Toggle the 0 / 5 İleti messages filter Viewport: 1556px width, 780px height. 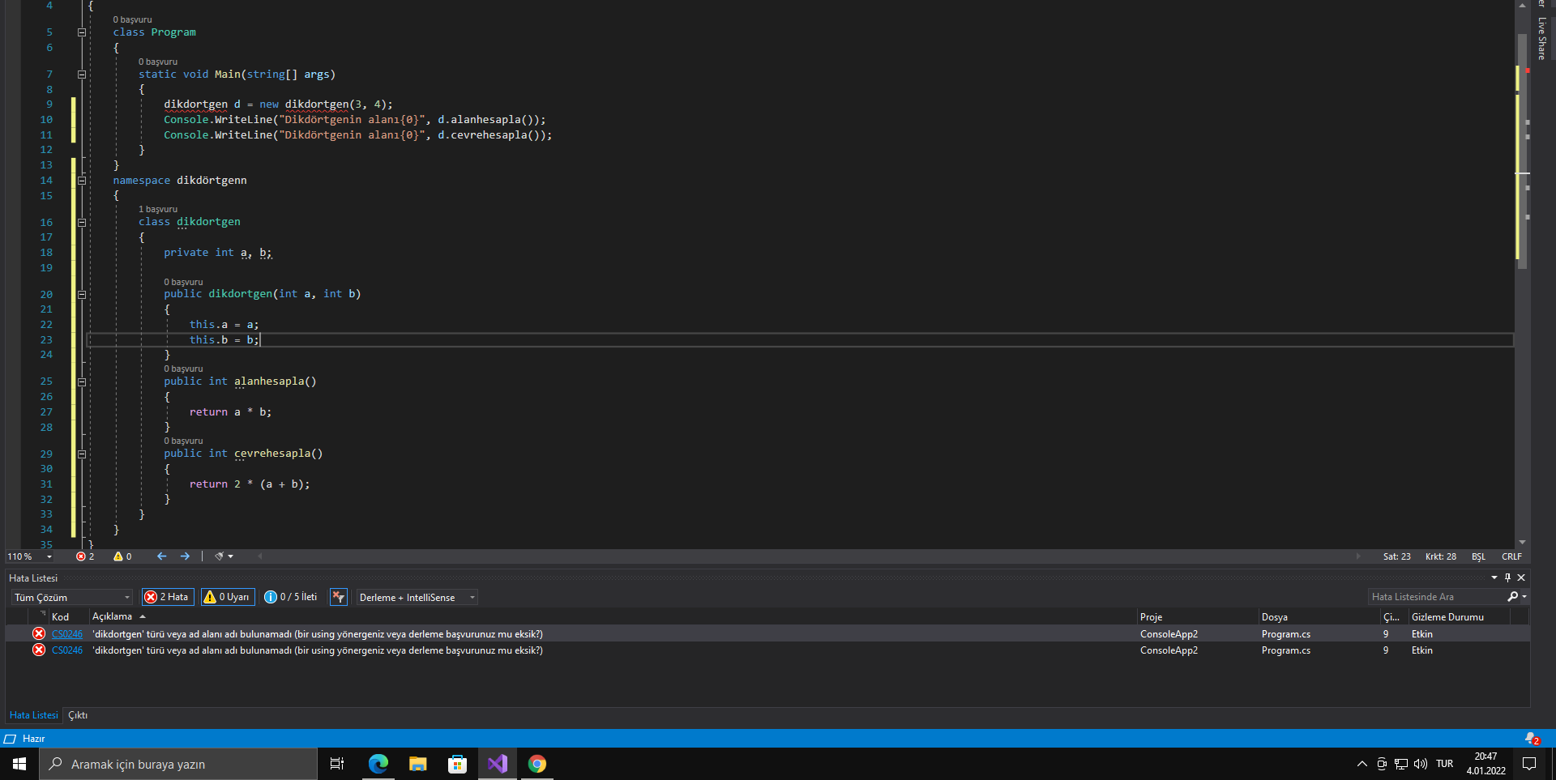[291, 597]
